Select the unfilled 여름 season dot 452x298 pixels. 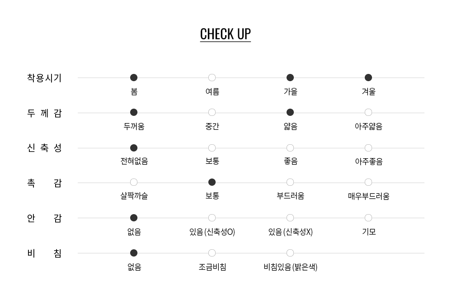point(212,78)
